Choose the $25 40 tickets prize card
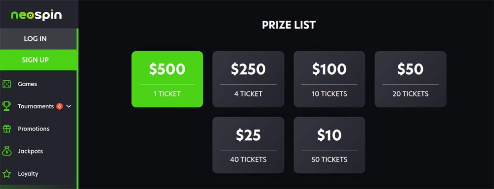This screenshot has width=494, height=189. point(248,145)
